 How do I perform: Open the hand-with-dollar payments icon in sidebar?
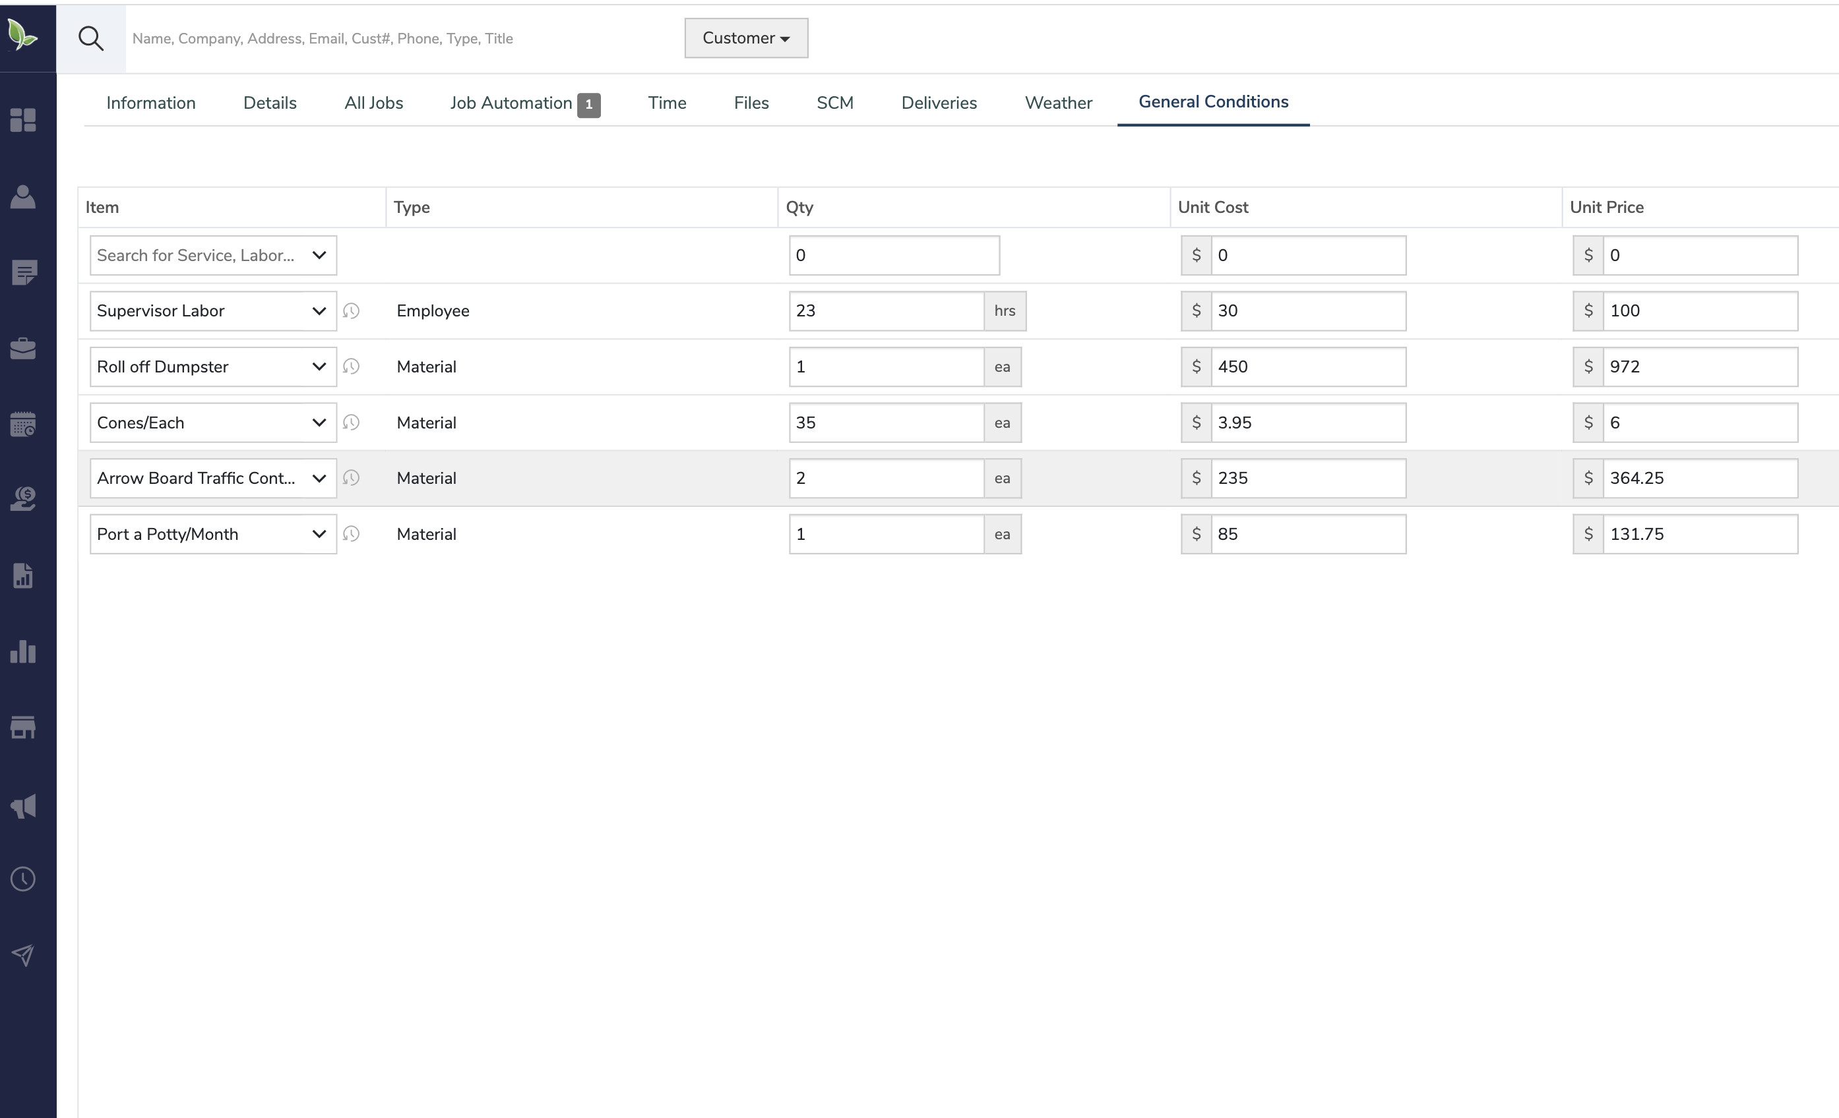[23, 499]
